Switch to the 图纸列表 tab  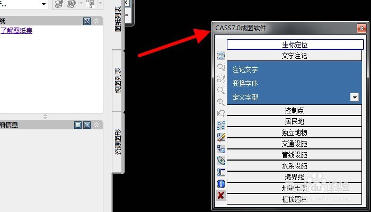coord(118,19)
